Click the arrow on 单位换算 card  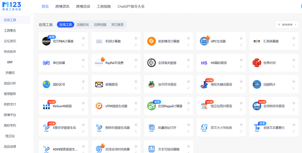point(83,67)
